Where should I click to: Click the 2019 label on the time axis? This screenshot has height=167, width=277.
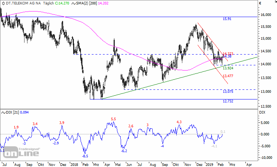pyautogui.click(x=209, y=165)
